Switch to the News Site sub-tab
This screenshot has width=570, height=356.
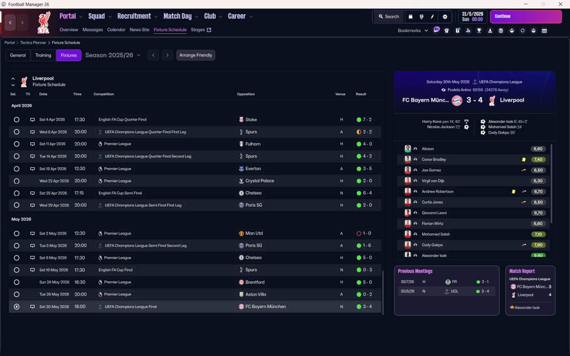click(139, 30)
